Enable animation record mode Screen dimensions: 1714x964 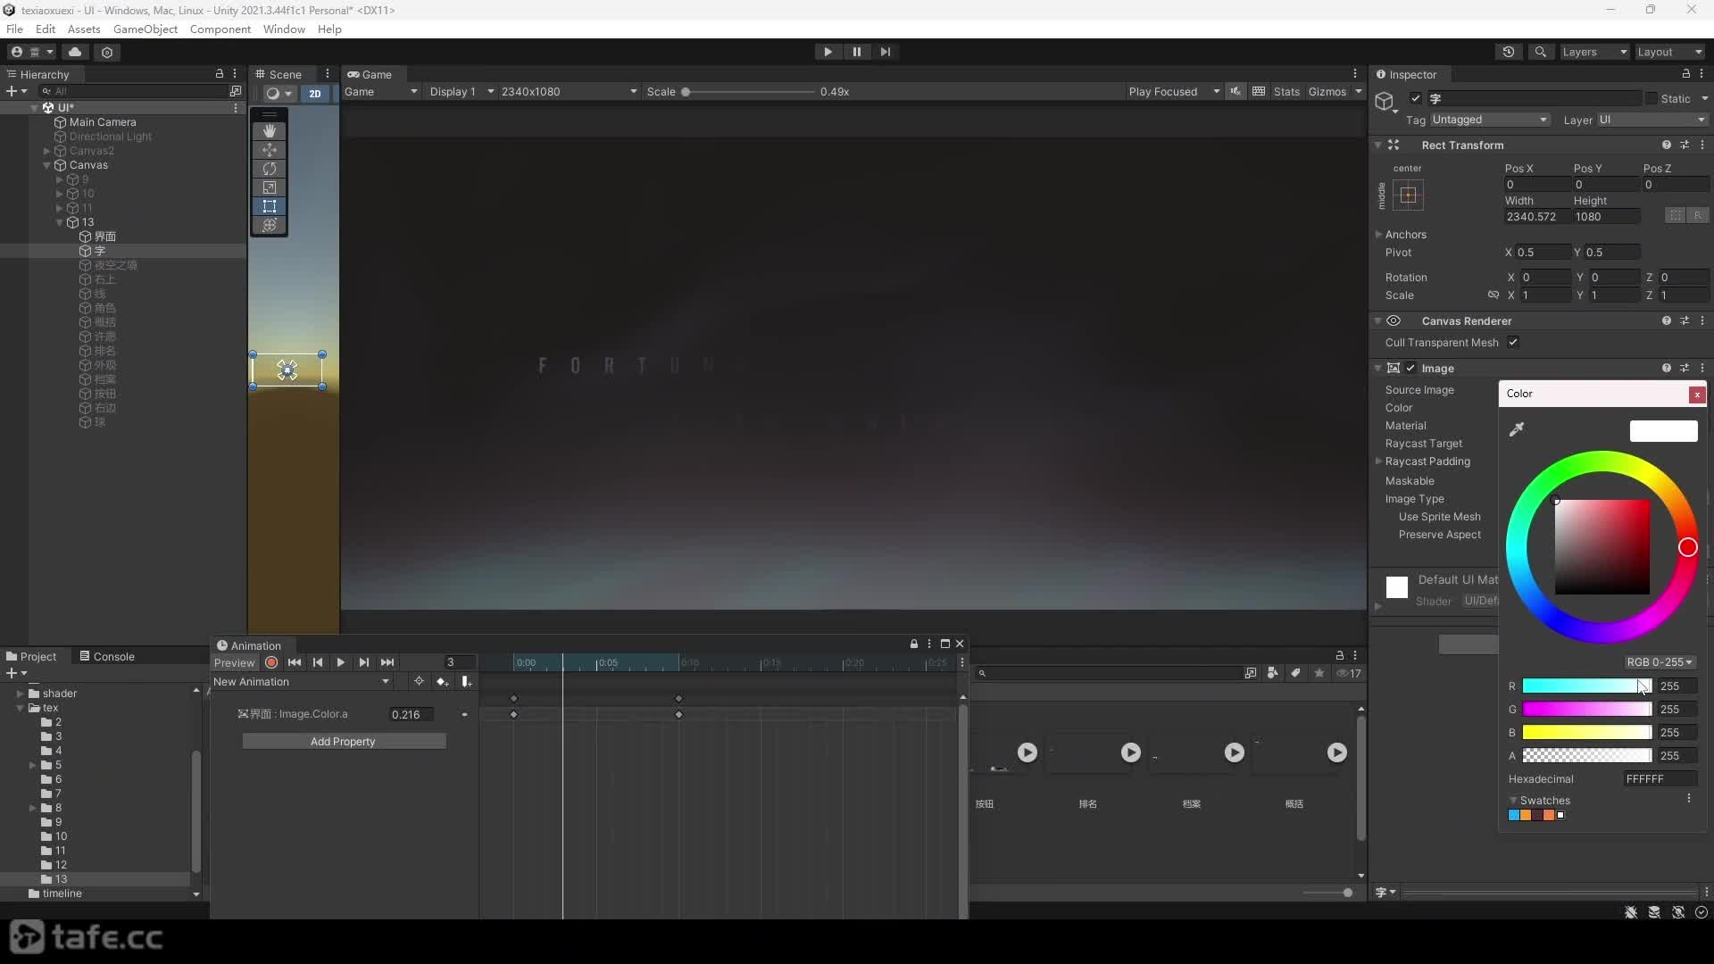[x=271, y=662]
